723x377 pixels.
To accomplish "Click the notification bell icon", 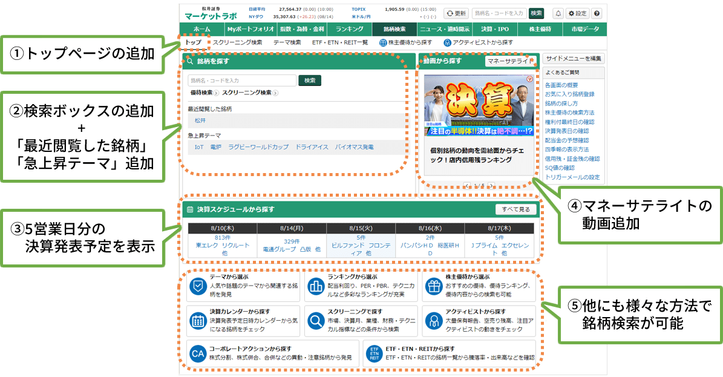I will pos(558,13).
